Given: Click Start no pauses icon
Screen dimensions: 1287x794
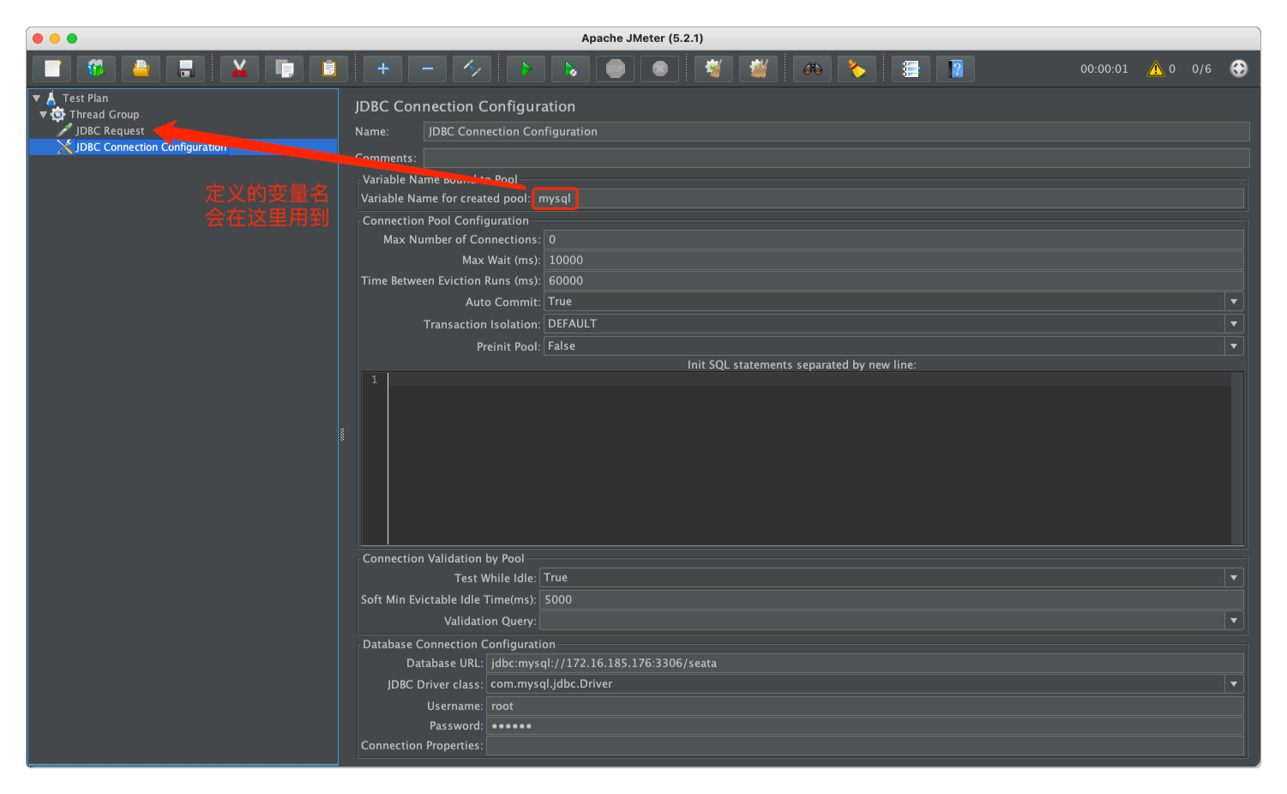Looking at the screenshot, I should [570, 69].
